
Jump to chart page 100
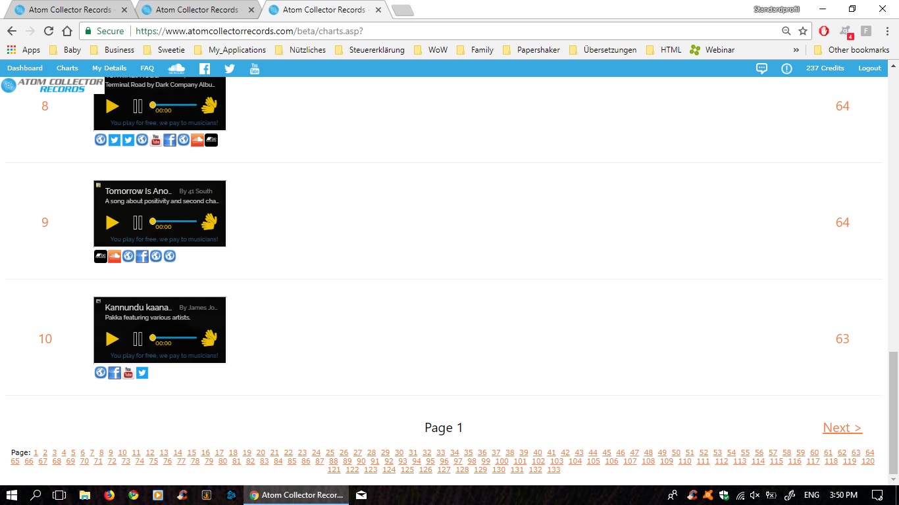click(x=502, y=461)
